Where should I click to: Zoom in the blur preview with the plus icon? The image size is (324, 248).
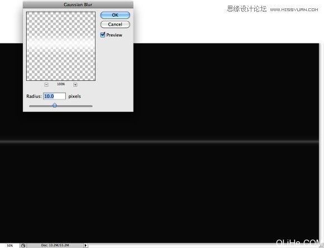point(75,84)
